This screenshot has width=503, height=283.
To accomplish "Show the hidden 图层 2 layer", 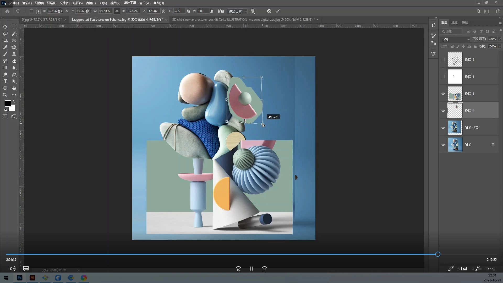I will tap(443, 59).
